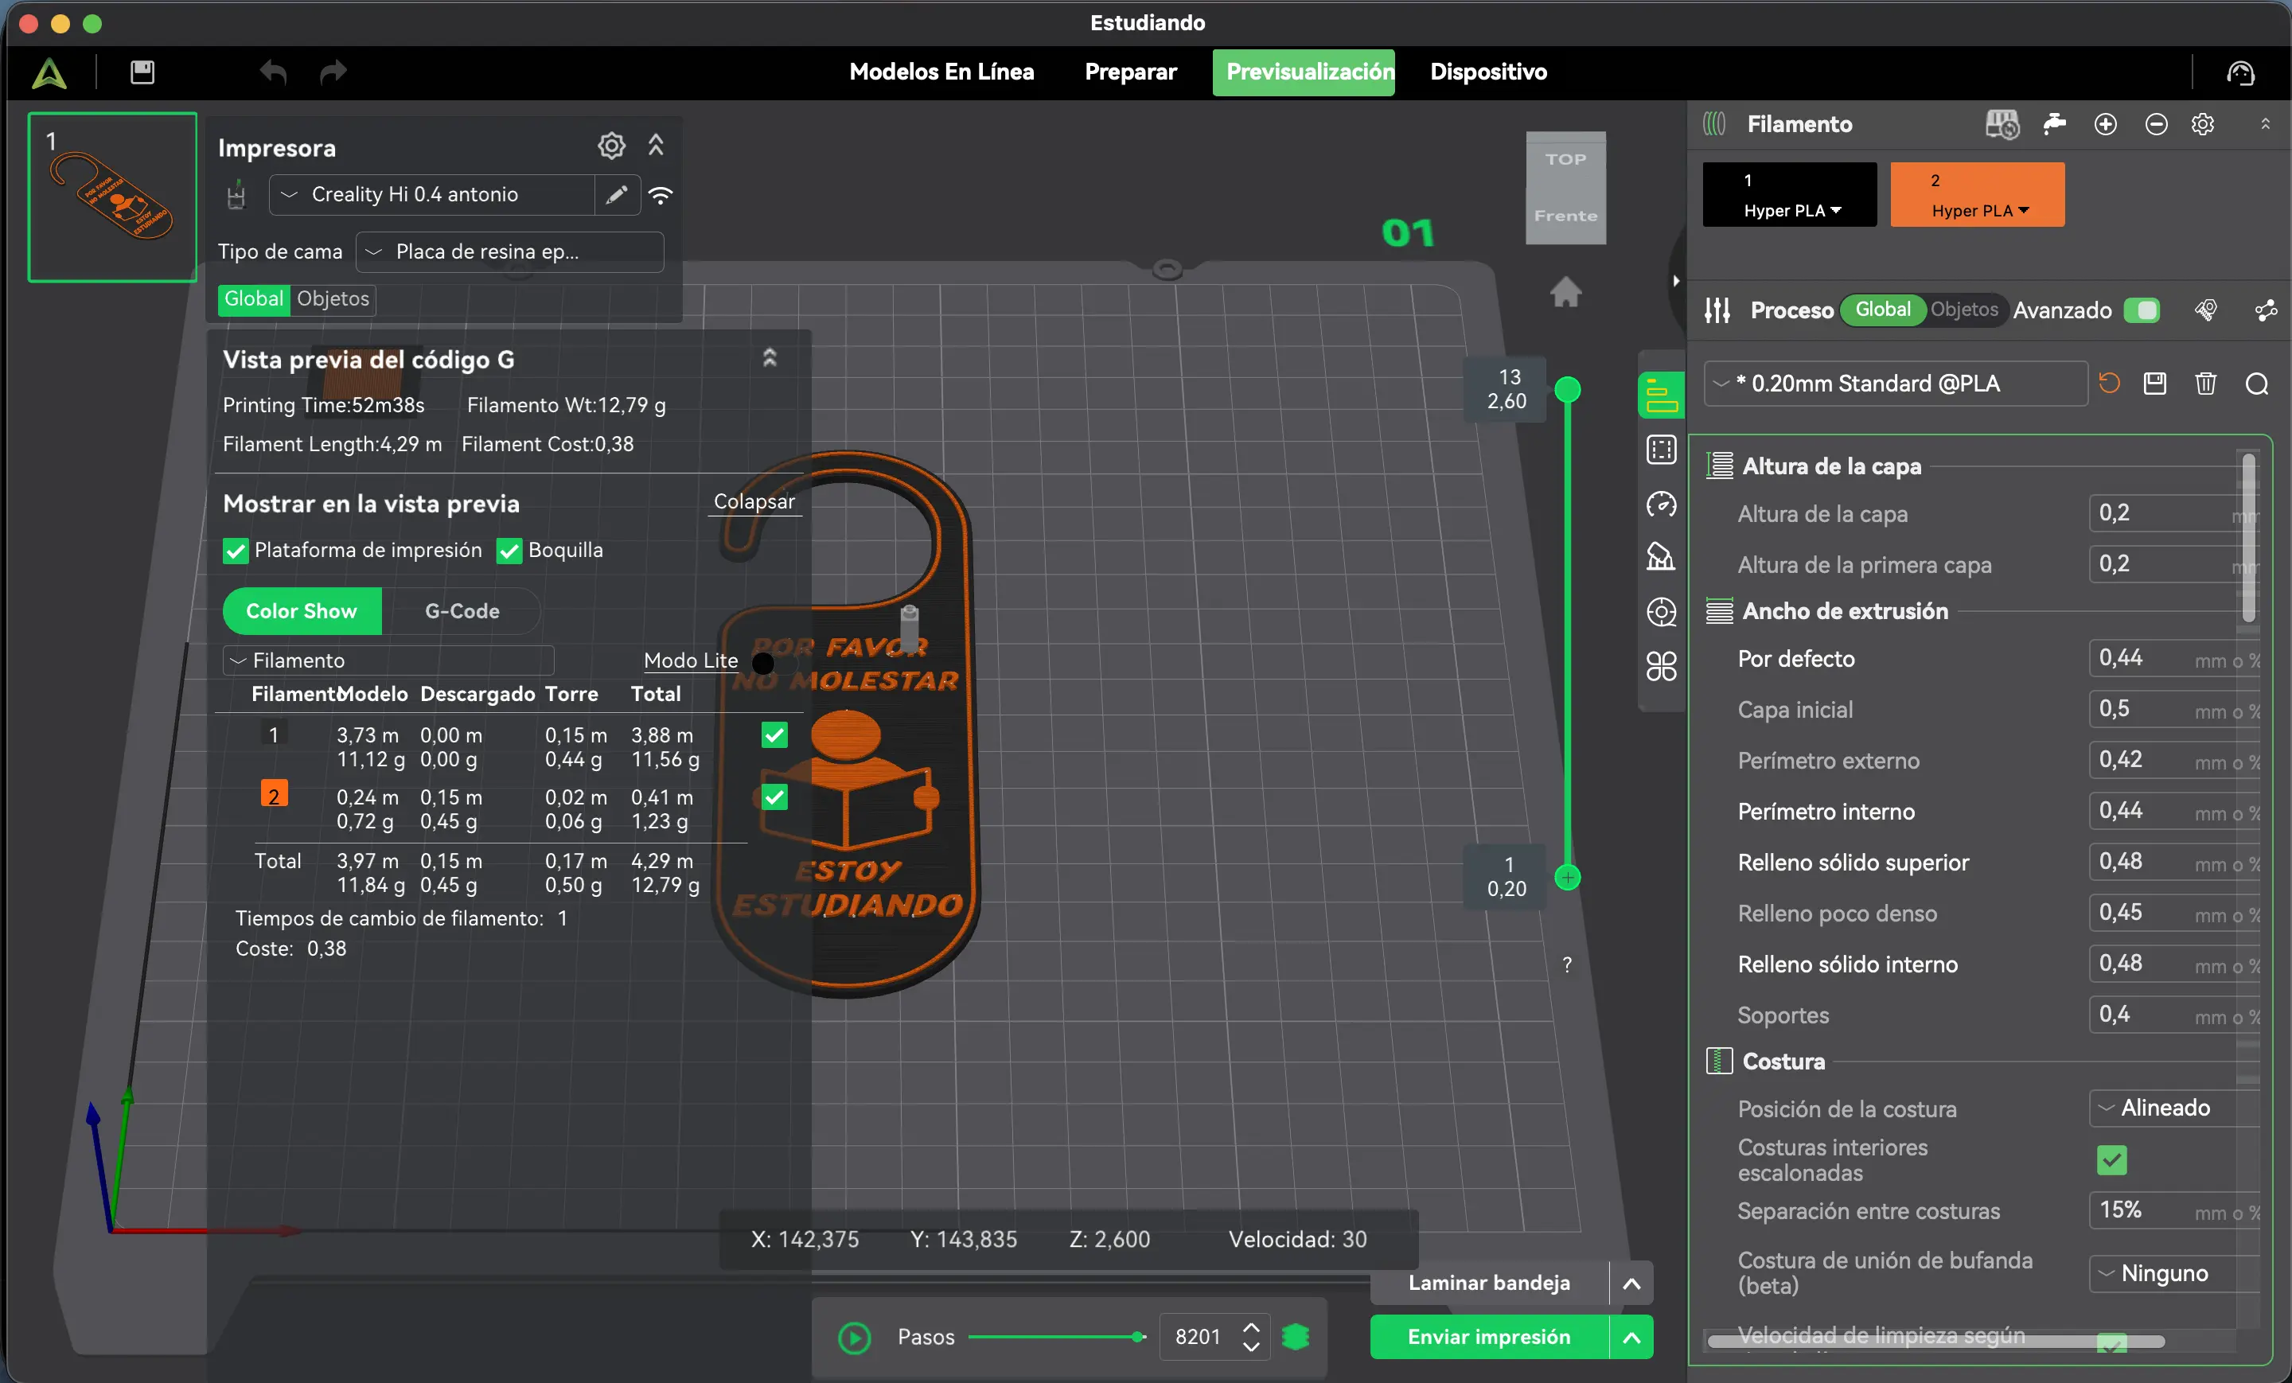Reset process preset changes arrow icon
2292x1383 pixels.
[x=2109, y=384]
